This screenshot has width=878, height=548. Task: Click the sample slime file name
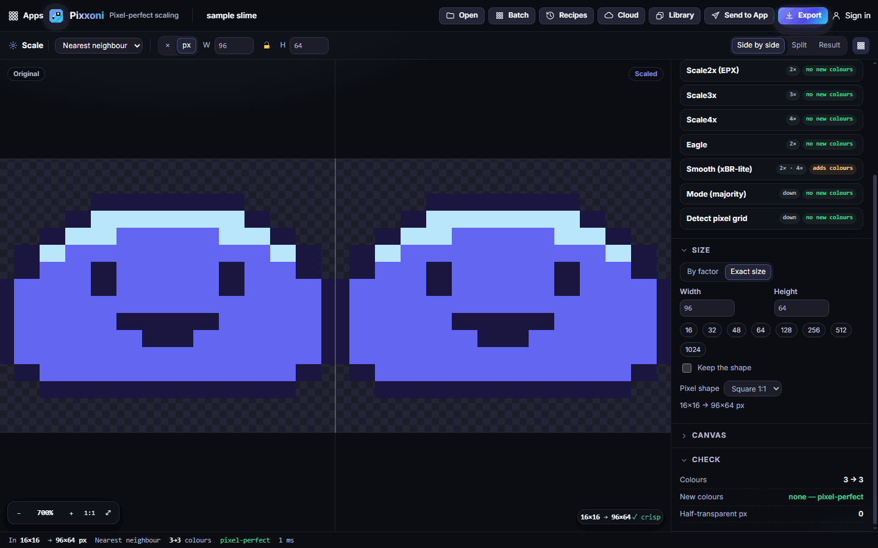pyautogui.click(x=231, y=16)
